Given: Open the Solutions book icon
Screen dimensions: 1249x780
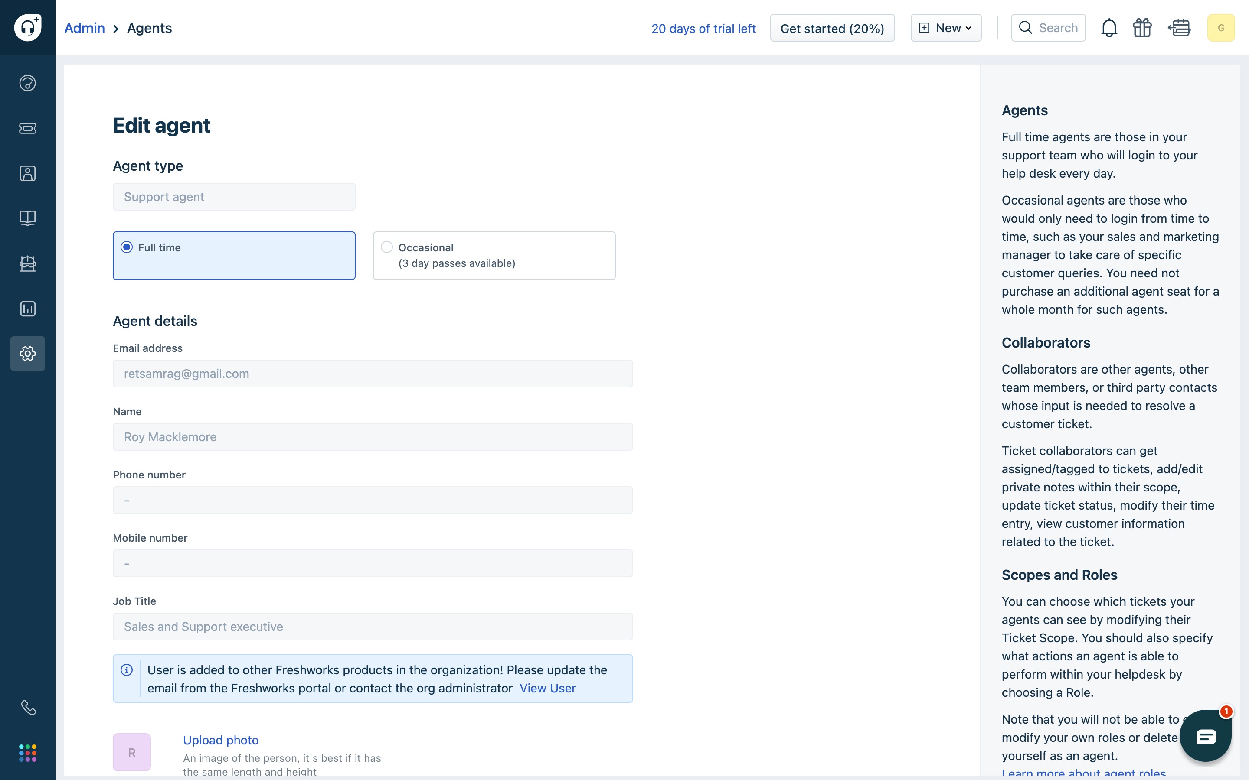Looking at the screenshot, I should click(27, 218).
